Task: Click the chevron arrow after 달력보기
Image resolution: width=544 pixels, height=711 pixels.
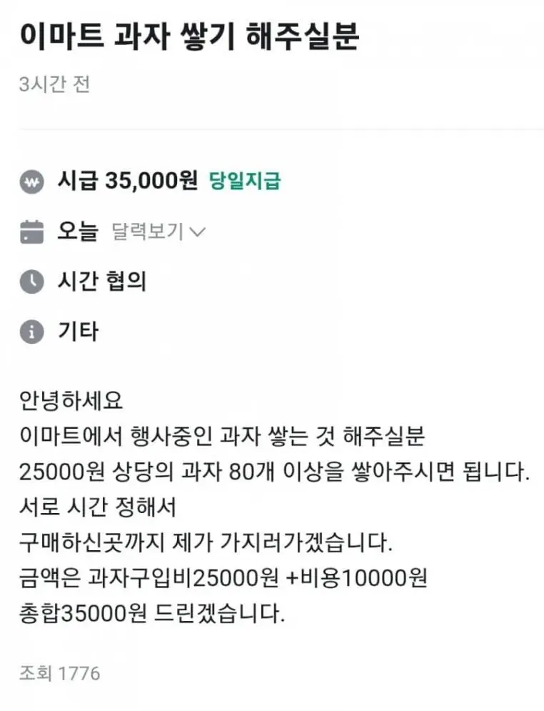Action: [198, 232]
